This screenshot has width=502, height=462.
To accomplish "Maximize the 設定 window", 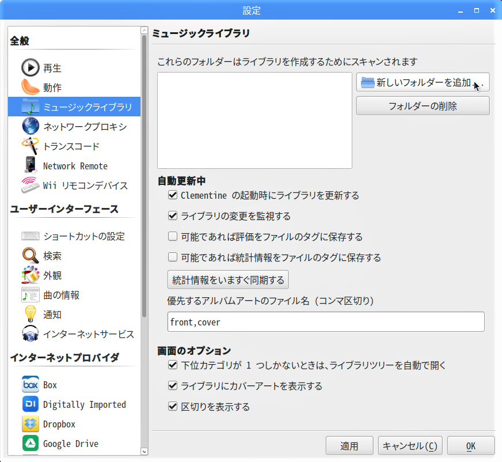I will tap(477, 10).
